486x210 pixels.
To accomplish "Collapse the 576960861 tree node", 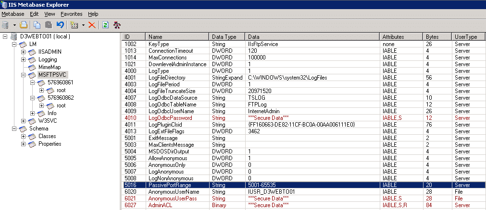I will pyautogui.click(x=33, y=82).
